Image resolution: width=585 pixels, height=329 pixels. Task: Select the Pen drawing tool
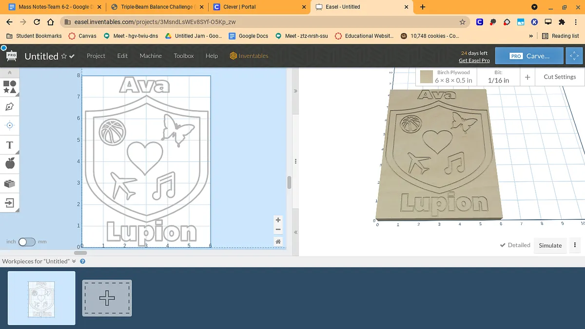pyautogui.click(x=10, y=106)
